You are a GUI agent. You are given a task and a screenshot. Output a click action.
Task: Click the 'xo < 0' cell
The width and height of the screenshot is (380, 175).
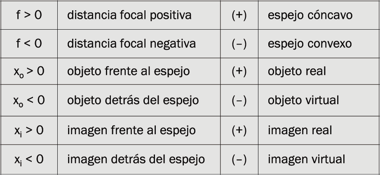29,101
